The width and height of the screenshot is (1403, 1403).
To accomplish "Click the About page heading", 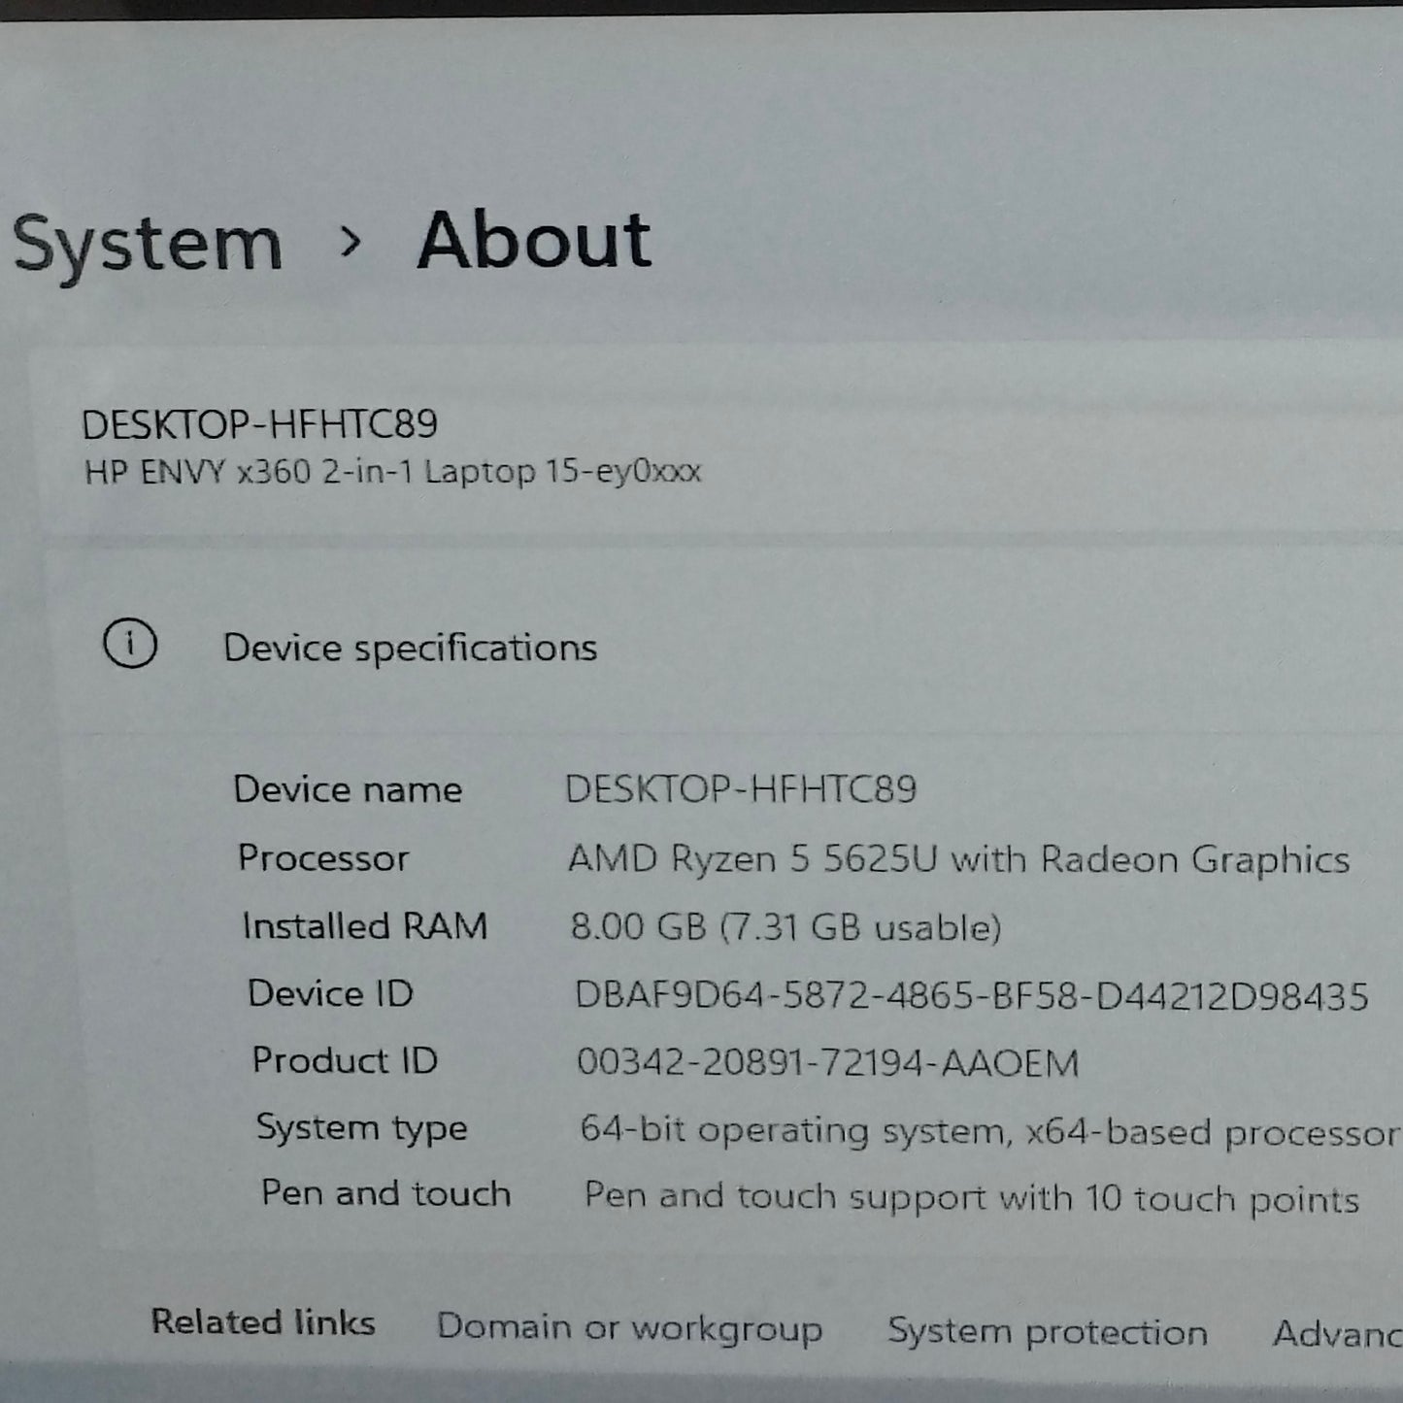I will 534,240.
